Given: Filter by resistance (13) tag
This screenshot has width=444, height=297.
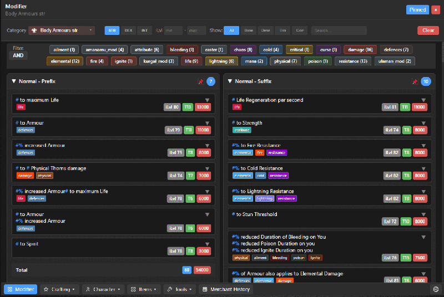Looking at the screenshot, I should tap(353, 61).
